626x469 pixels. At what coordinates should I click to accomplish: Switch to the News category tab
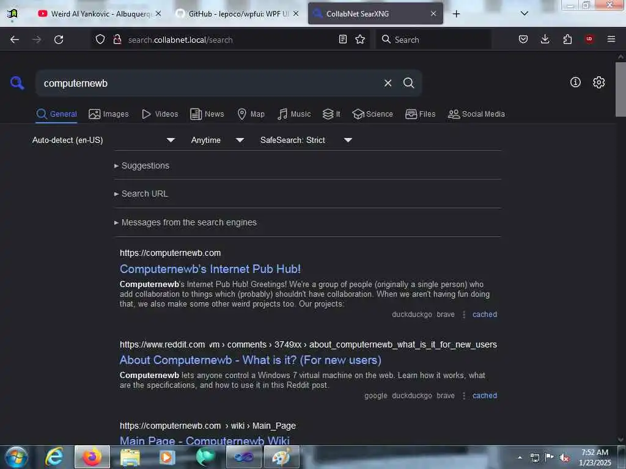coord(207,114)
